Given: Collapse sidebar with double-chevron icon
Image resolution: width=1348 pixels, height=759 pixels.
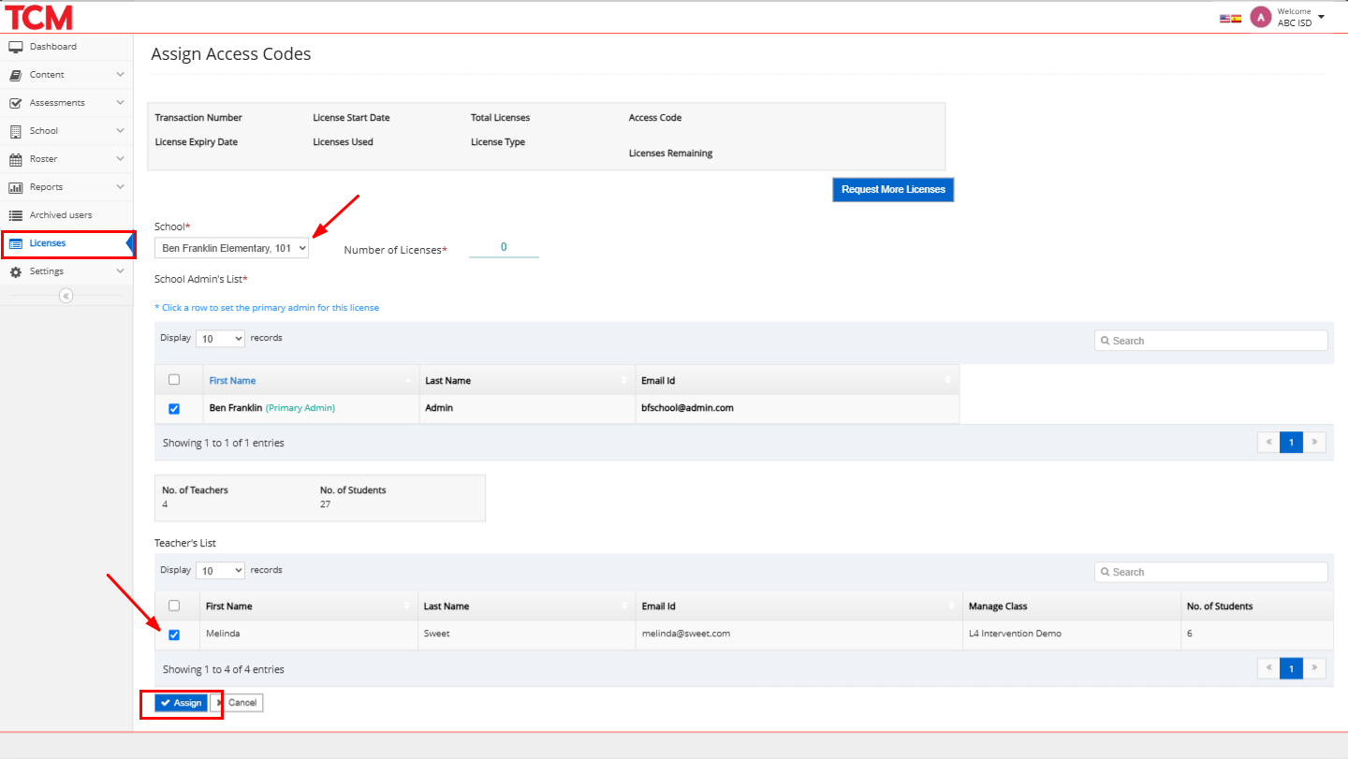Looking at the screenshot, I should tap(66, 296).
